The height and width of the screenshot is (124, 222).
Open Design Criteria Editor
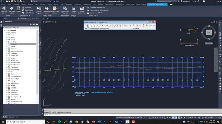55,10
